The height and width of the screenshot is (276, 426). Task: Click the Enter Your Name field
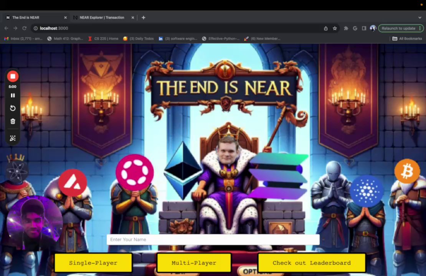213,240
